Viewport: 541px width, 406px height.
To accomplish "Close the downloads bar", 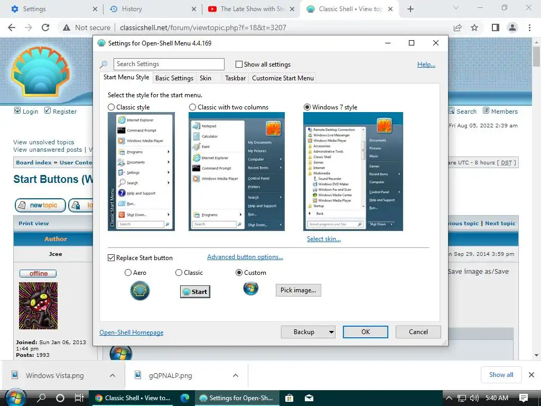I will (531, 375).
